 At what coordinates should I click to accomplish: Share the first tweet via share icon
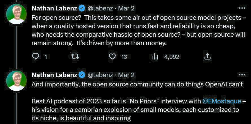(x=207, y=57)
